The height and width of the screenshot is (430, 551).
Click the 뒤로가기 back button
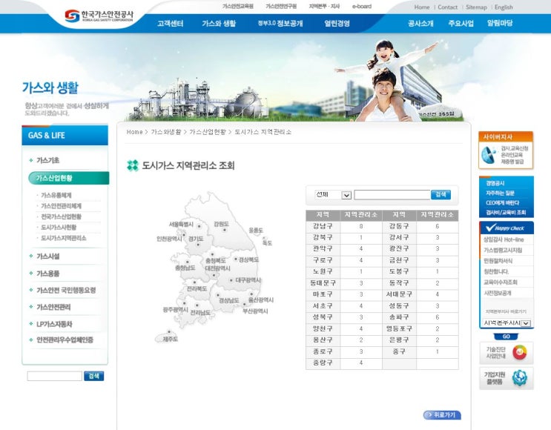442,415
